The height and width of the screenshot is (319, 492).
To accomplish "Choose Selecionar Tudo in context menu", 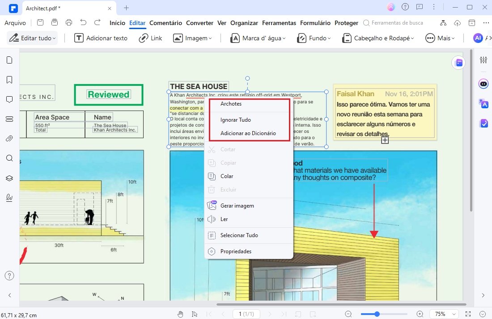I will click(249, 235).
